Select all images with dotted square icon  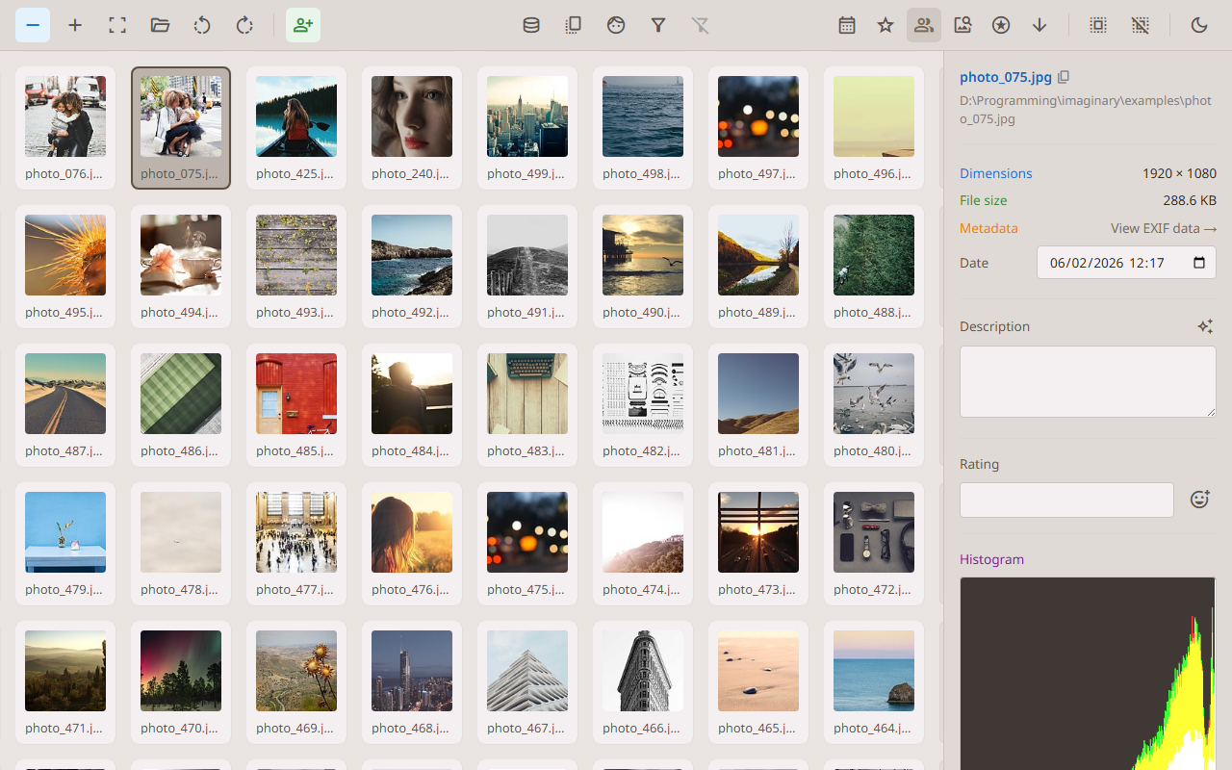tap(1098, 25)
